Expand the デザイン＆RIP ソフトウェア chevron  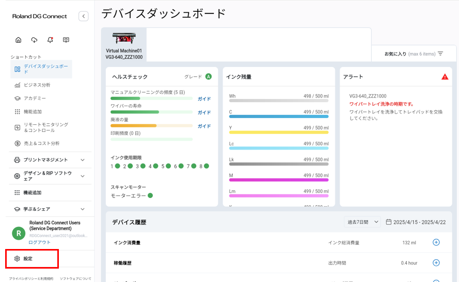(x=83, y=176)
